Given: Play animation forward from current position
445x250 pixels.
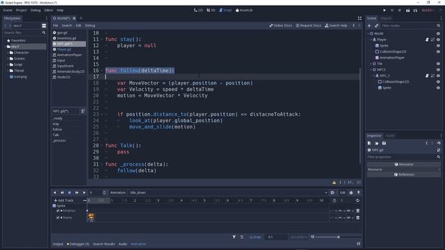Looking at the screenshot, I should [84, 193].
